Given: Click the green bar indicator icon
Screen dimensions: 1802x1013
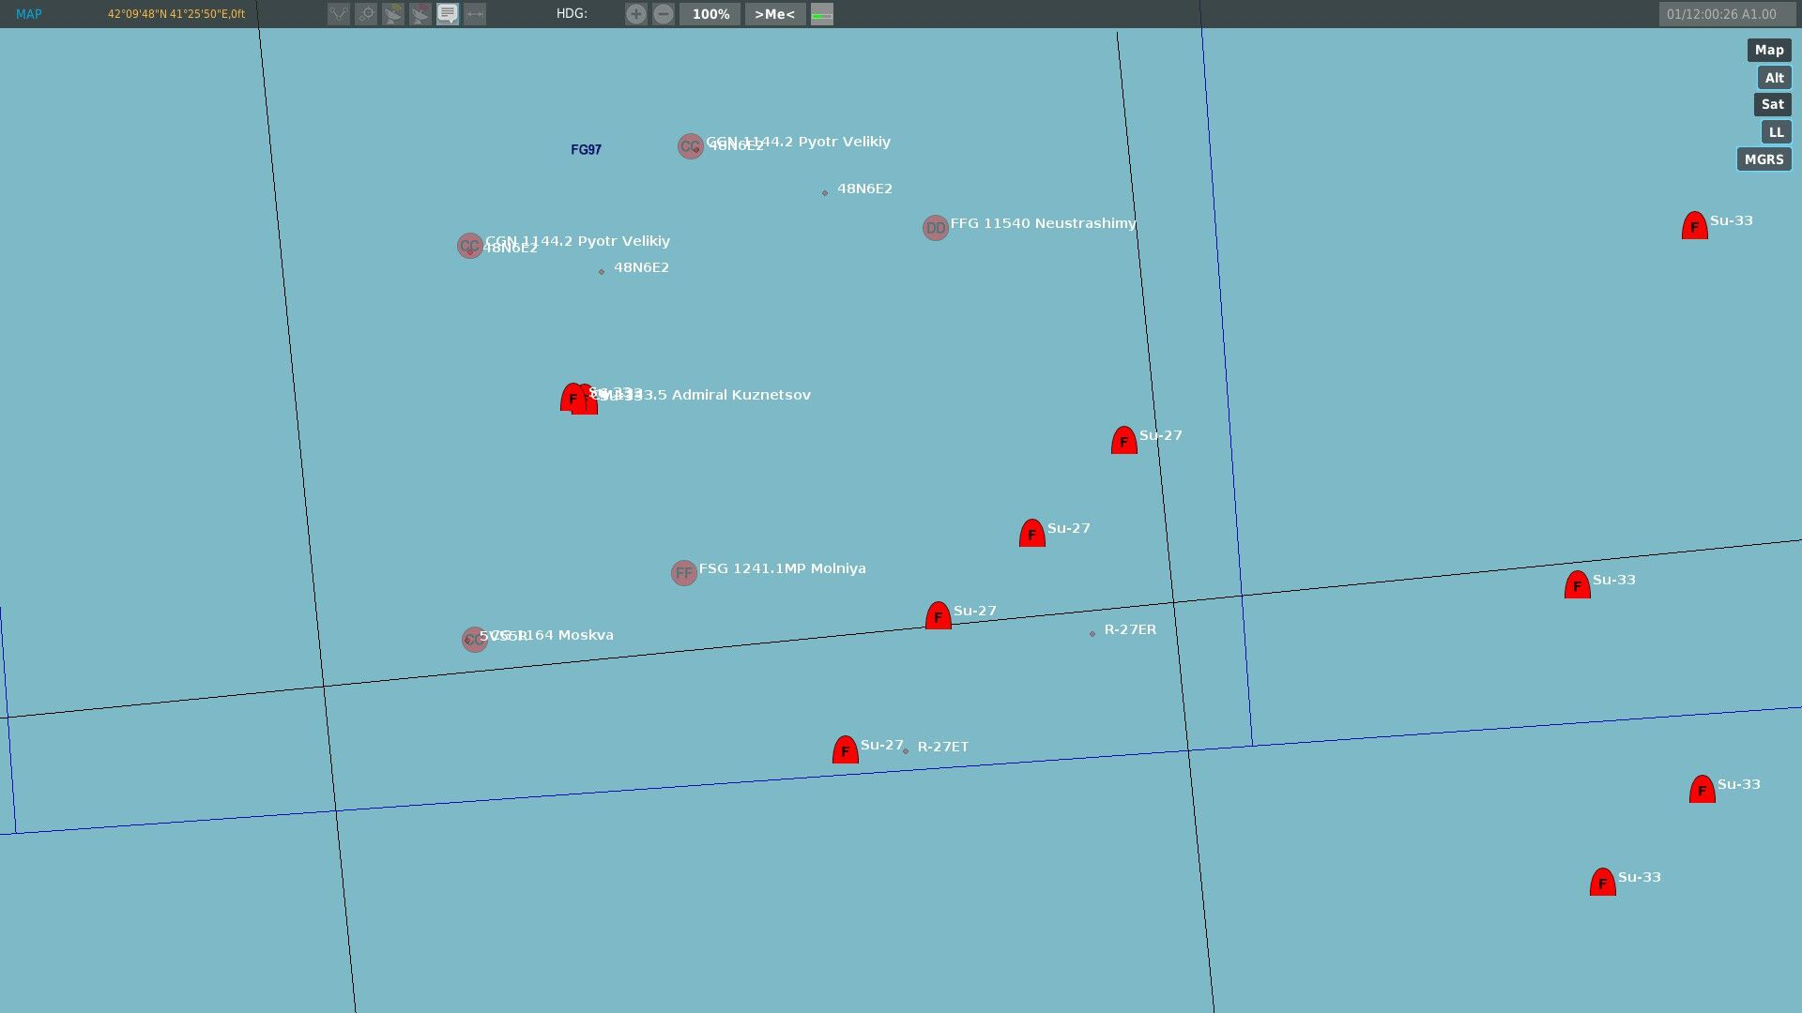Looking at the screenshot, I should (x=822, y=14).
